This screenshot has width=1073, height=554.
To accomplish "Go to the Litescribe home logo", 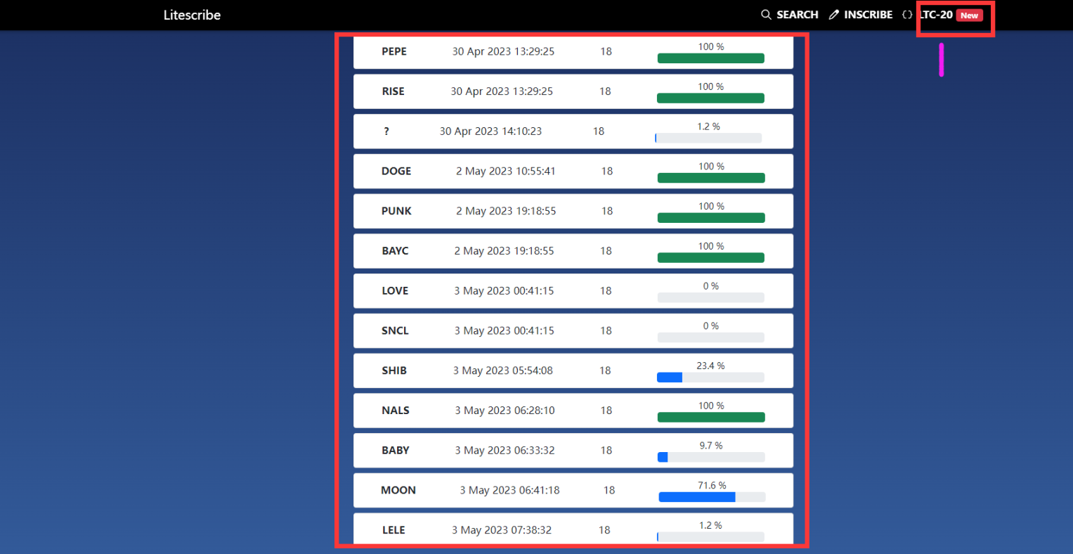I will (x=192, y=15).
